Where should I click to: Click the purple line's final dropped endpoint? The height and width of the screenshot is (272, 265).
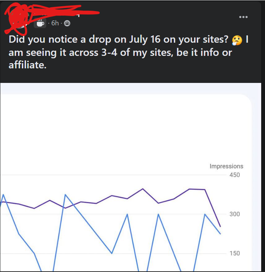point(220,226)
